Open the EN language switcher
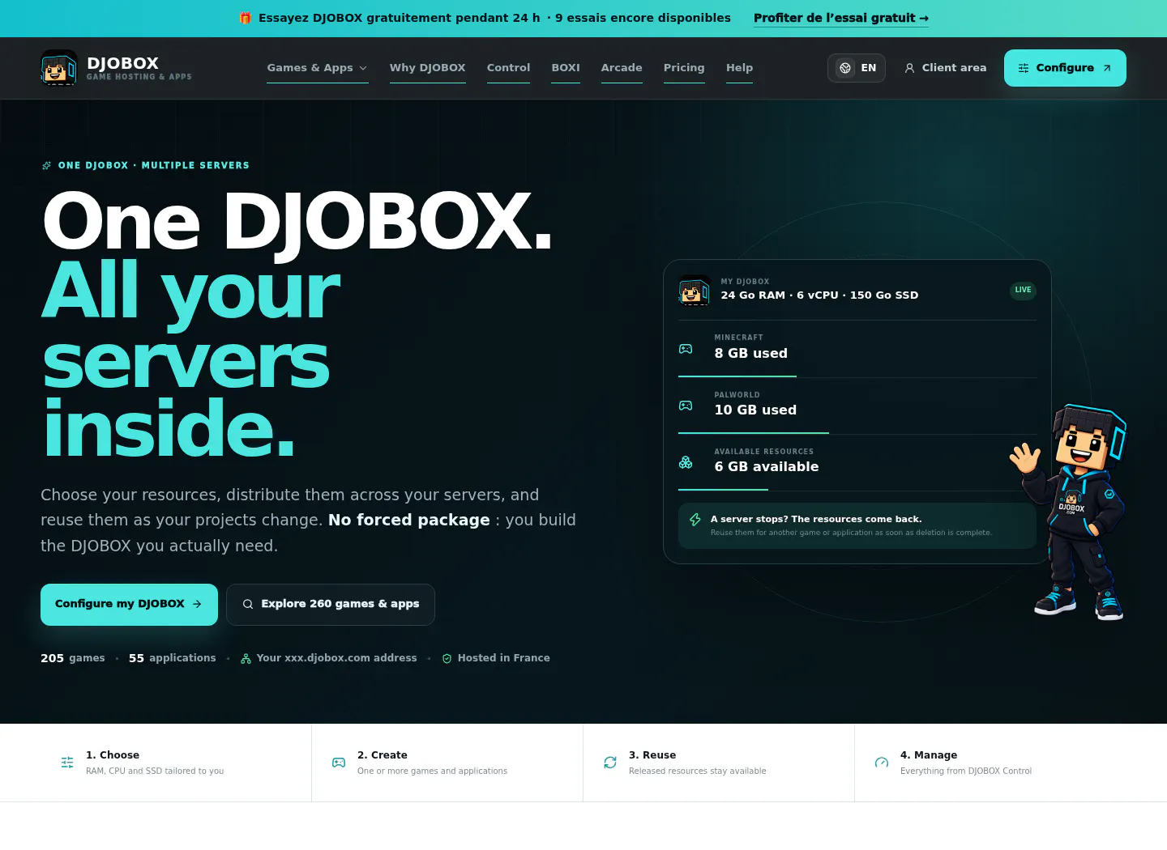 pos(857,68)
